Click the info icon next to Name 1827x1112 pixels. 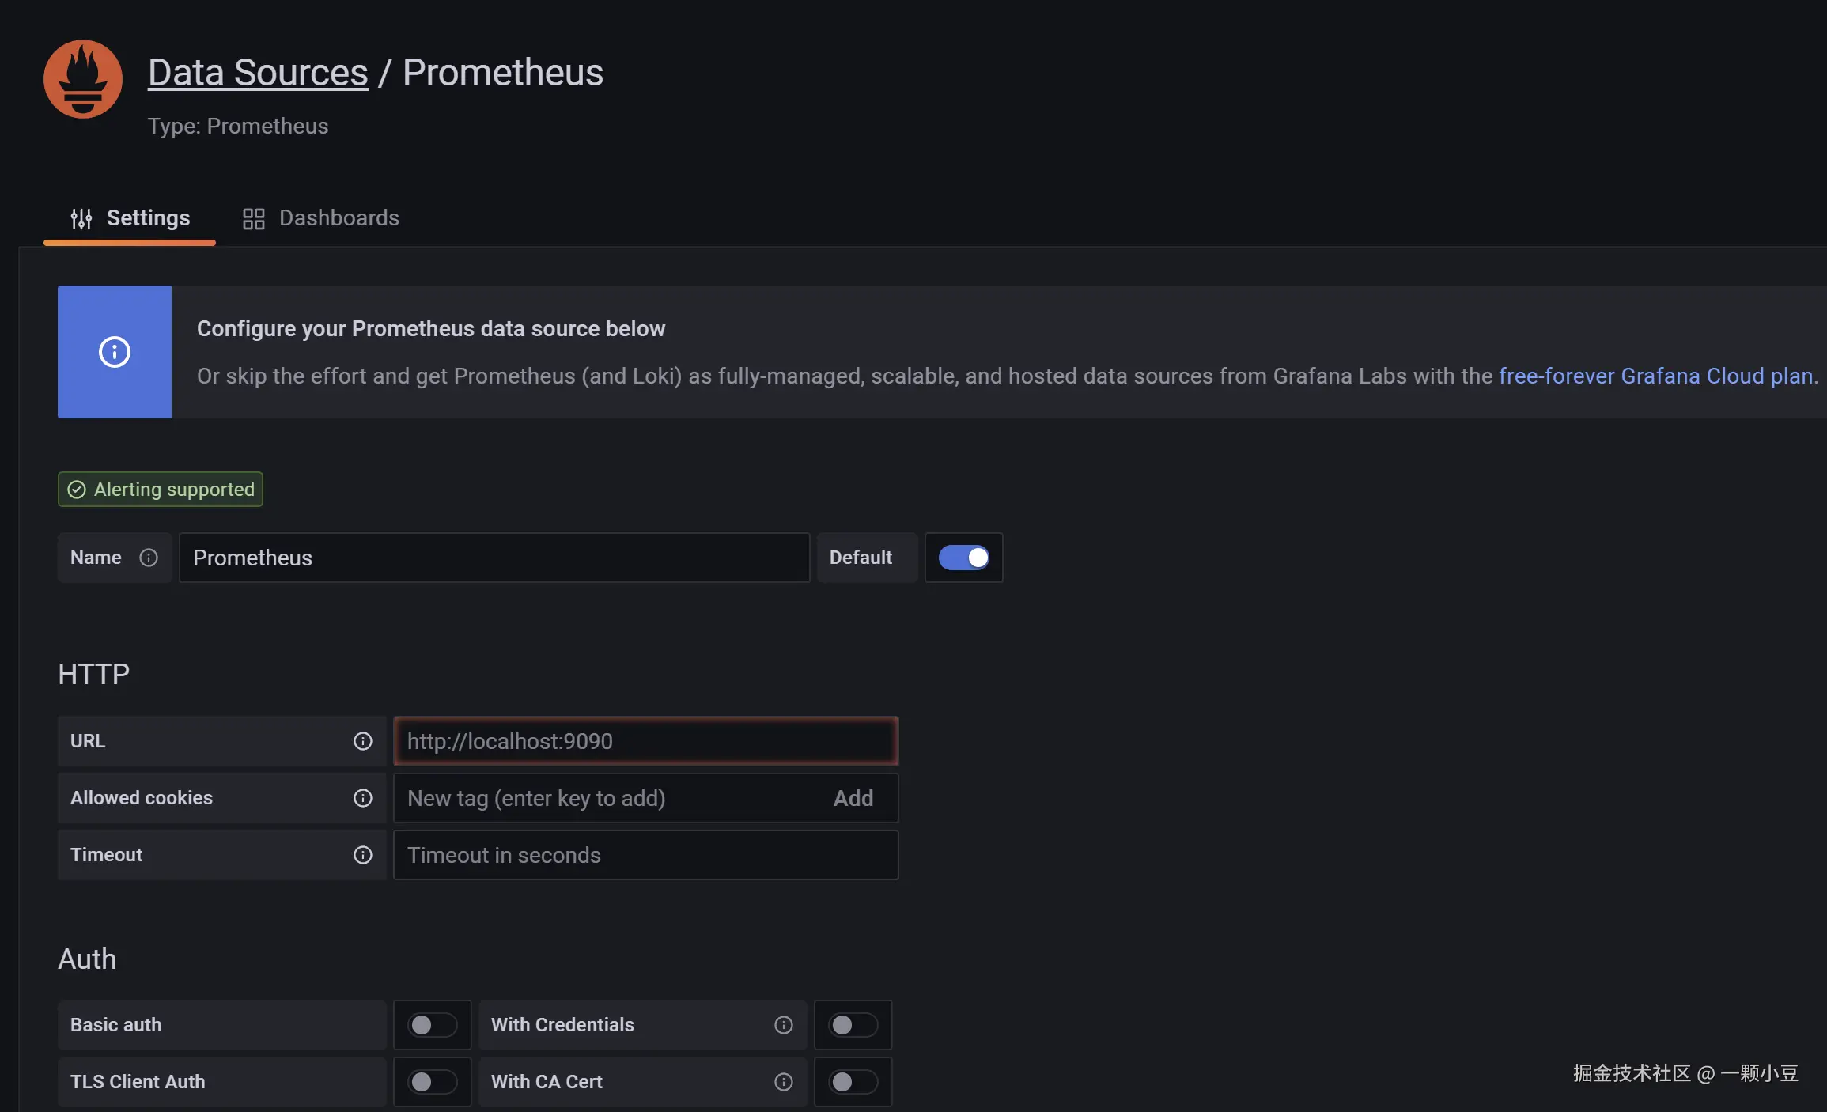point(149,558)
